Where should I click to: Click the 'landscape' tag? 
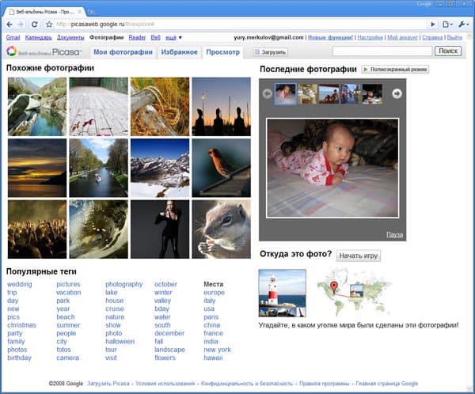click(169, 350)
